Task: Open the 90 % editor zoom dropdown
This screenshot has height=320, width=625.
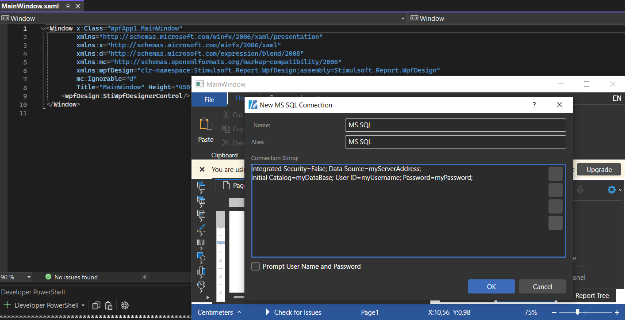Action: pos(29,277)
